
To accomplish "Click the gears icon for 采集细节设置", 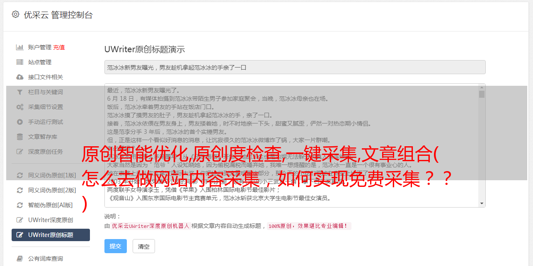I will [19, 107].
